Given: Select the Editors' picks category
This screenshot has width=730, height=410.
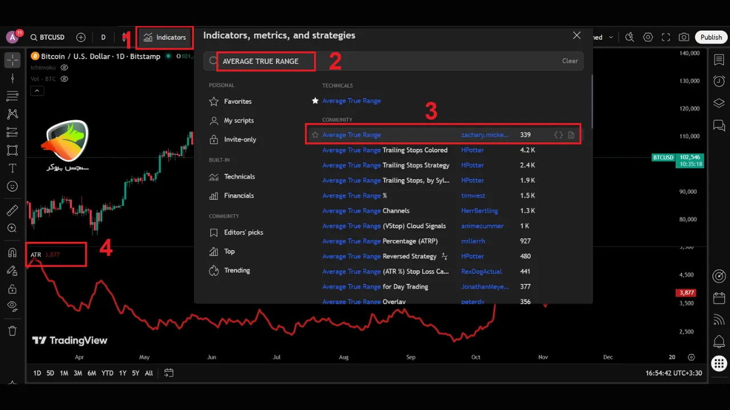Looking at the screenshot, I should point(243,232).
